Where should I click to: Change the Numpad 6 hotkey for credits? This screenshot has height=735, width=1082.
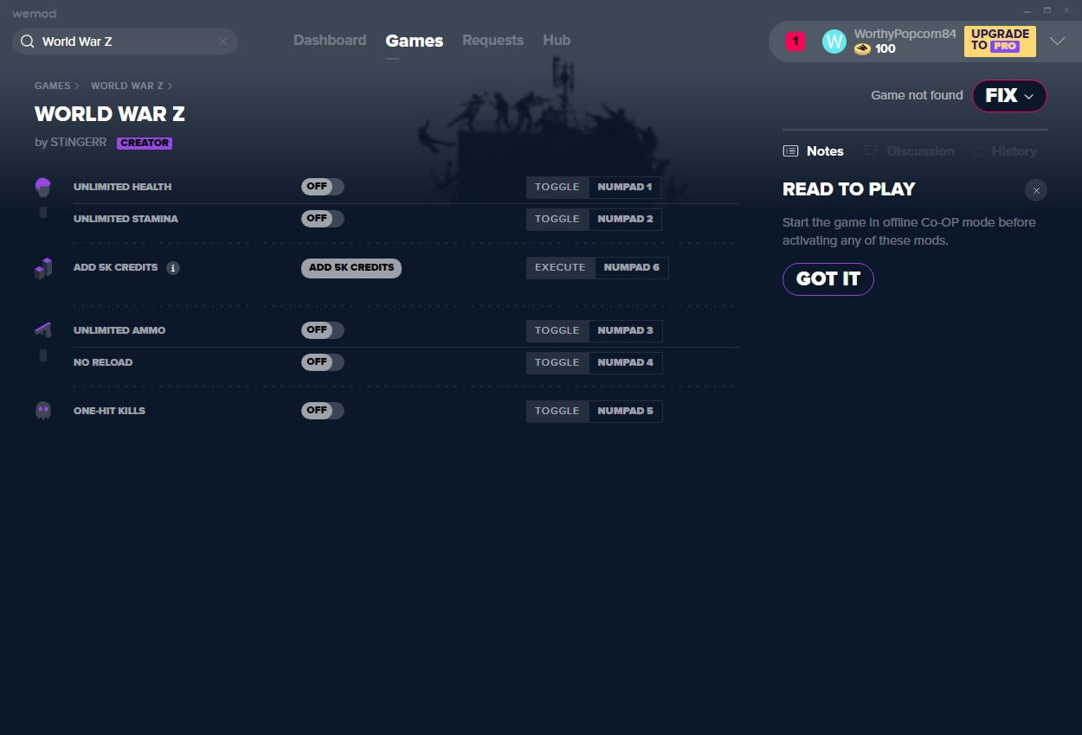click(x=631, y=268)
